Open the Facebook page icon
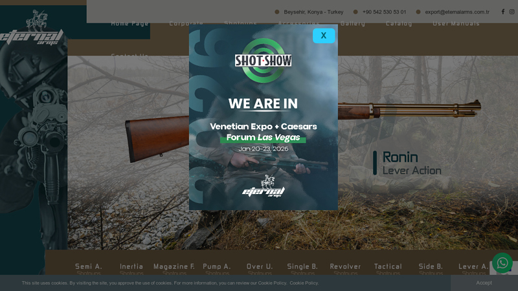The height and width of the screenshot is (291, 518). (502, 12)
